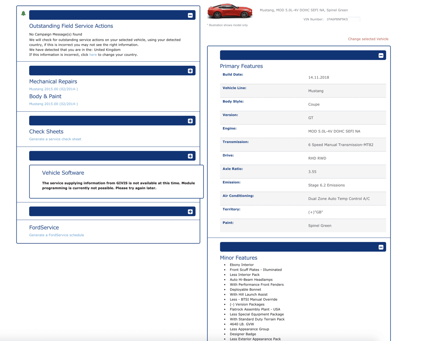Click the Vehicle Software heading
This screenshot has width=431, height=341.
pyautogui.click(x=63, y=173)
